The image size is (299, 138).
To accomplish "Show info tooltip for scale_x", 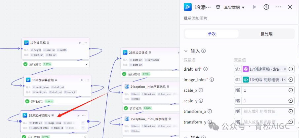I will click(201, 90).
